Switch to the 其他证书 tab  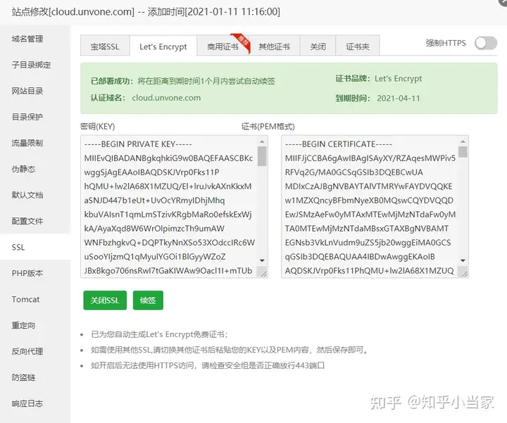(274, 46)
